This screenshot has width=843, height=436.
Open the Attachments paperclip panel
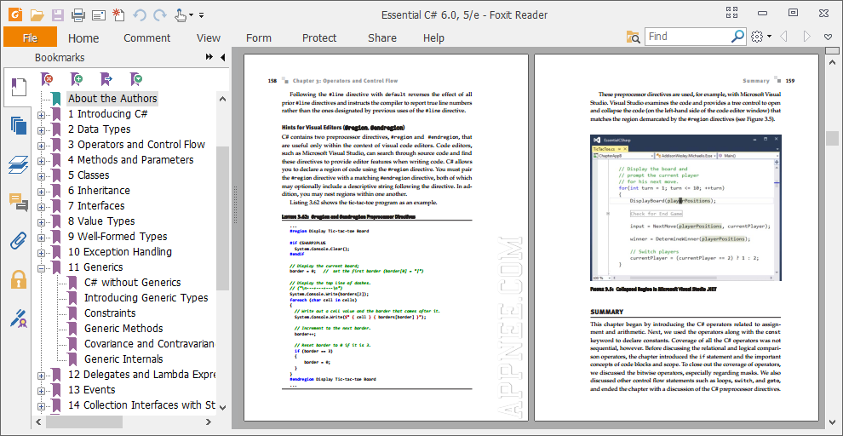[x=18, y=240]
